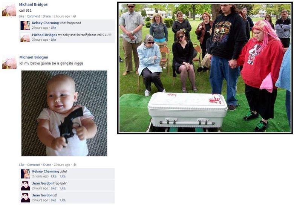Open Michael Bridges' avatar on "call 911" post
This screenshot has height=205, width=294.
coord(9,10)
